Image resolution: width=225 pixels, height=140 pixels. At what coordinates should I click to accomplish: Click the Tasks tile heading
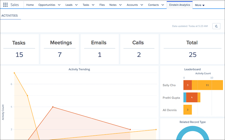tap(19, 43)
